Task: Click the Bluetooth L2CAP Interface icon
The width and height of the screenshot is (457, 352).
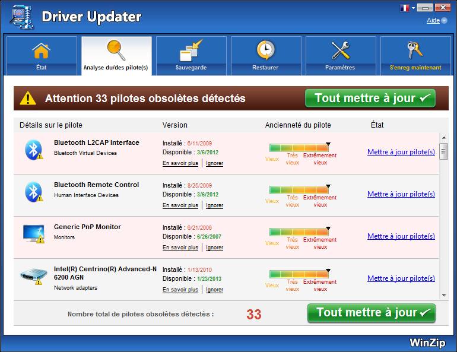Action: tap(33, 149)
